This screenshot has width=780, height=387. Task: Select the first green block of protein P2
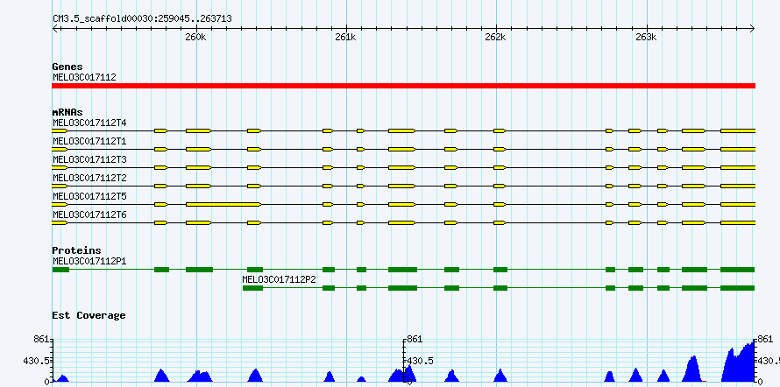(x=252, y=288)
